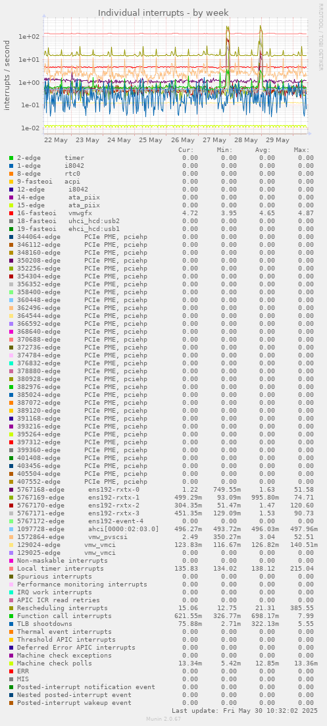
Task: Click the Max: column header
Action: [x=301, y=150]
